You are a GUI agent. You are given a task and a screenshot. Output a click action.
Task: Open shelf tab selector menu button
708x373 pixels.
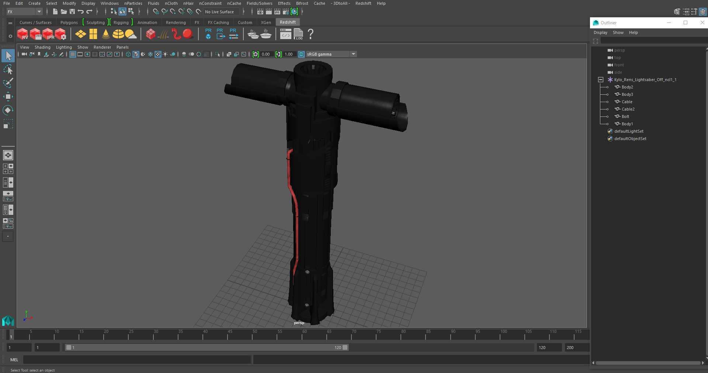[x=10, y=23]
